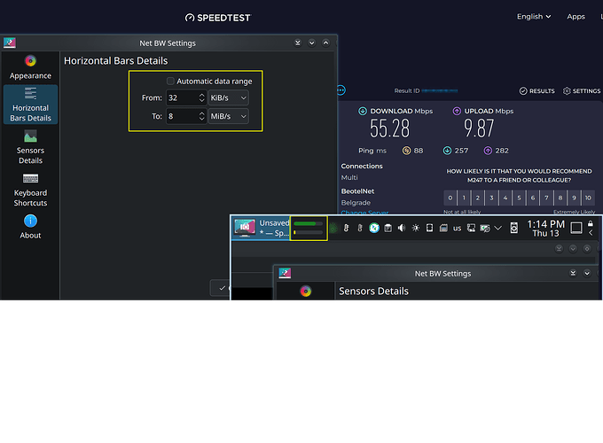Expand hidden system tray icons arrow
603x443 pixels.
click(498, 229)
